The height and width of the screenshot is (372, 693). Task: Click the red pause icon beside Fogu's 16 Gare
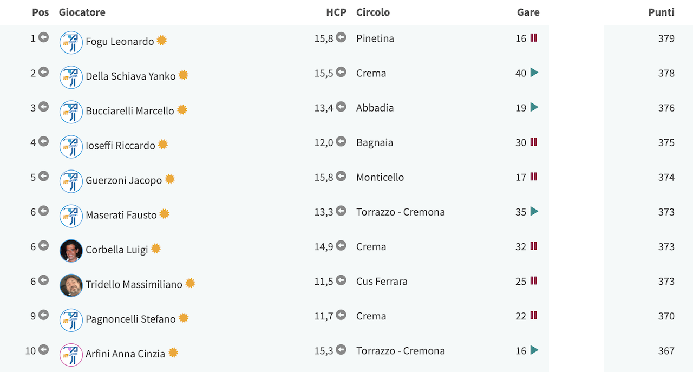point(533,38)
